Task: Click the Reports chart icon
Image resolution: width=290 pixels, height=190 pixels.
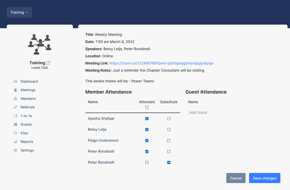Action: coord(15,142)
